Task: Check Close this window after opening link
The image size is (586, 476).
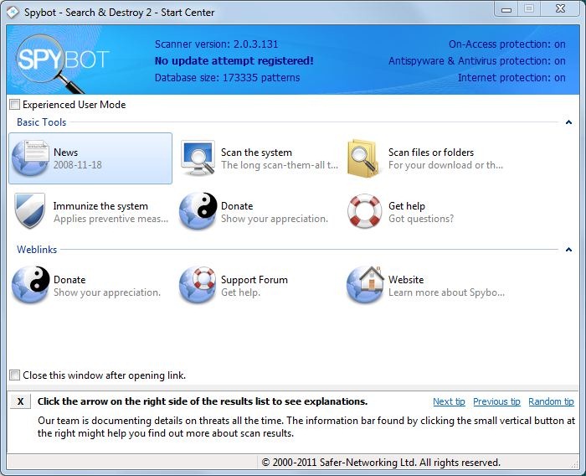Action: [x=14, y=375]
